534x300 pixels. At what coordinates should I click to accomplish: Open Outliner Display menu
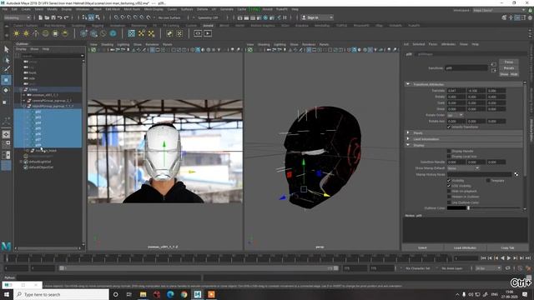[x=21, y=49]
